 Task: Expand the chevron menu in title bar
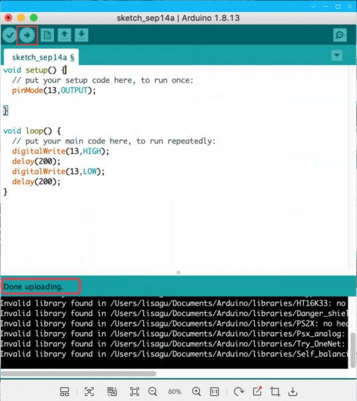314,7
